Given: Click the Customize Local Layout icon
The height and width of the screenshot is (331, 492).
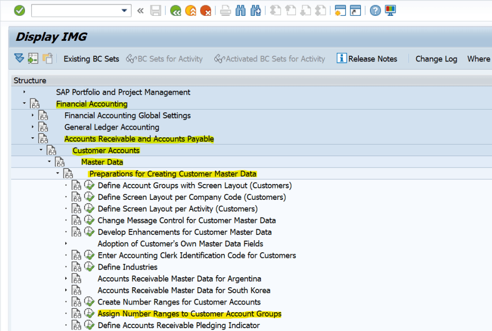Looking at the screenshot, I should tap(390, 10).
